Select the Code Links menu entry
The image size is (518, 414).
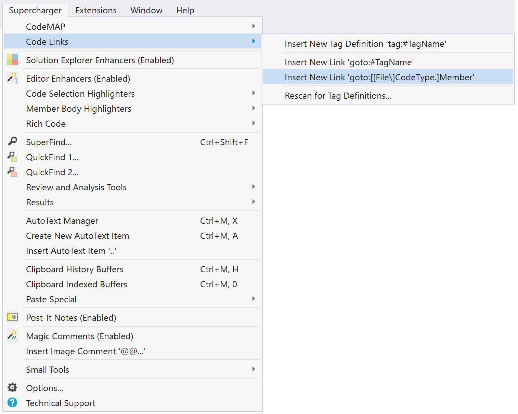132,42
